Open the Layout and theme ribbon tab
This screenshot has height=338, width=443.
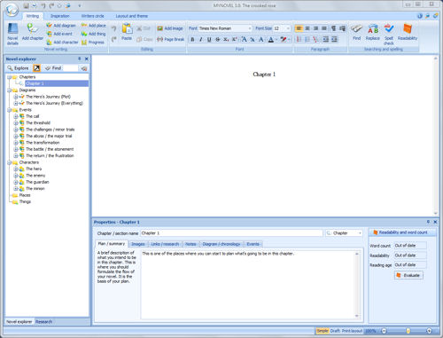coord(132,16)
